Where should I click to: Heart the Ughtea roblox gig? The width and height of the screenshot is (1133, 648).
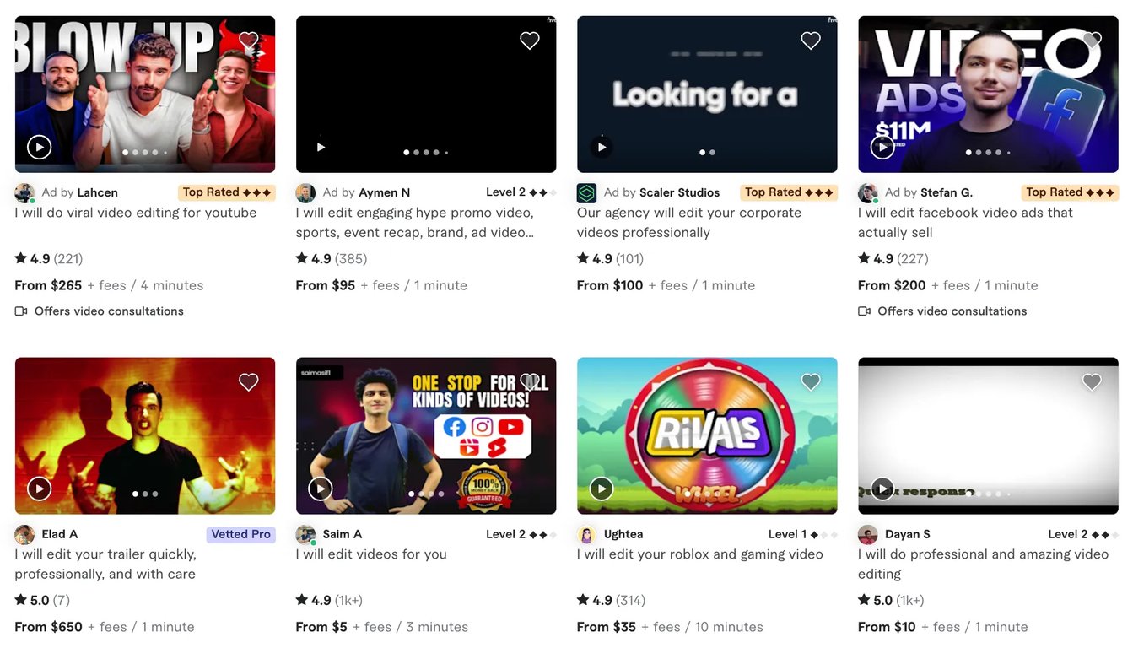click(811, 382)
